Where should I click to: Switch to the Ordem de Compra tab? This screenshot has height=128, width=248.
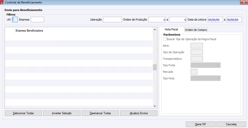click(x=196, y=30)
